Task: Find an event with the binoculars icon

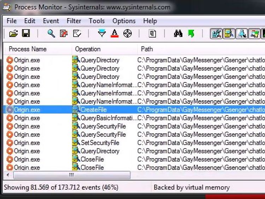Action: click(x=178, y=33)
